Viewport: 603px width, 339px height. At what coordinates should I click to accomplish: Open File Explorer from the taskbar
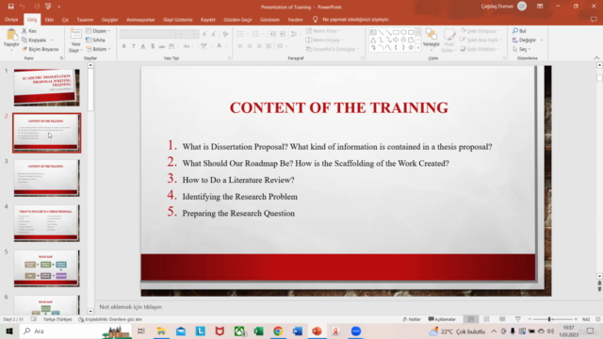161,331
